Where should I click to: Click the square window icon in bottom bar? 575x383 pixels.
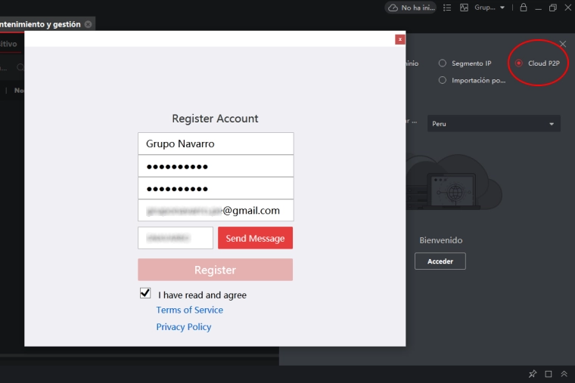point(549,374)
